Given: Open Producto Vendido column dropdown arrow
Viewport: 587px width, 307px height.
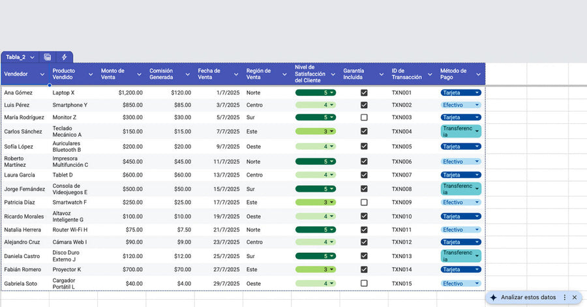Looking at the screenshot, I should click(91, 74).
